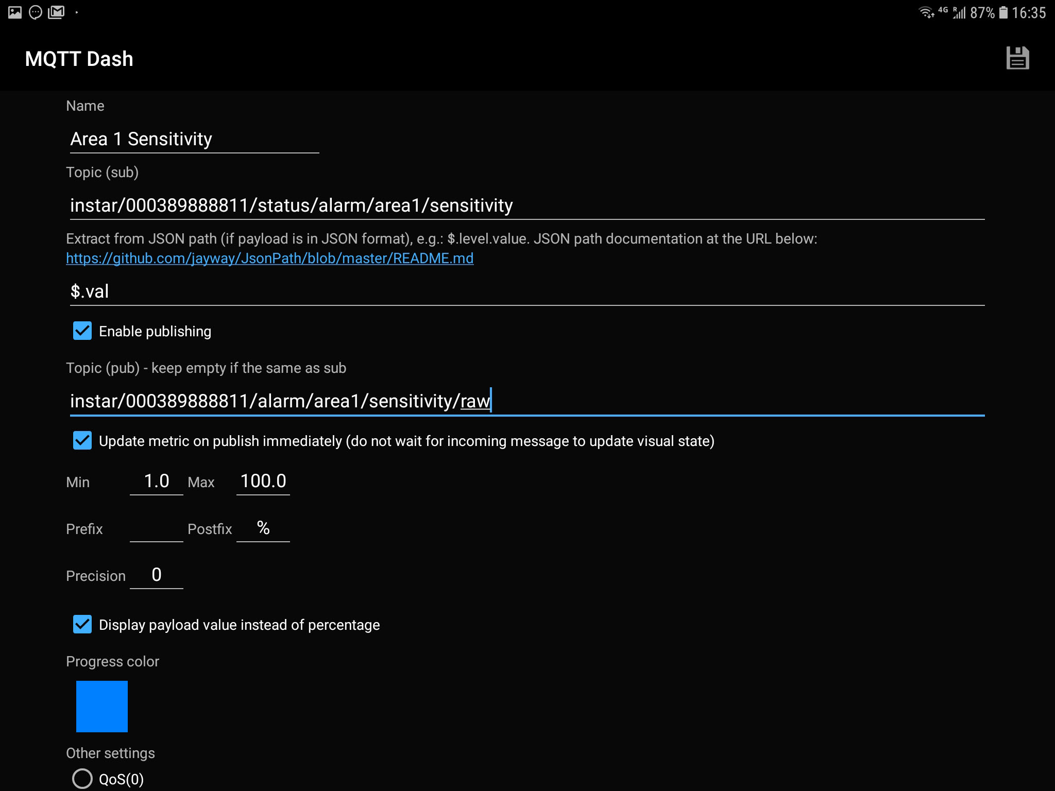Toggle Display payload value instead of percentage
1055x791 pixels.
82,625
